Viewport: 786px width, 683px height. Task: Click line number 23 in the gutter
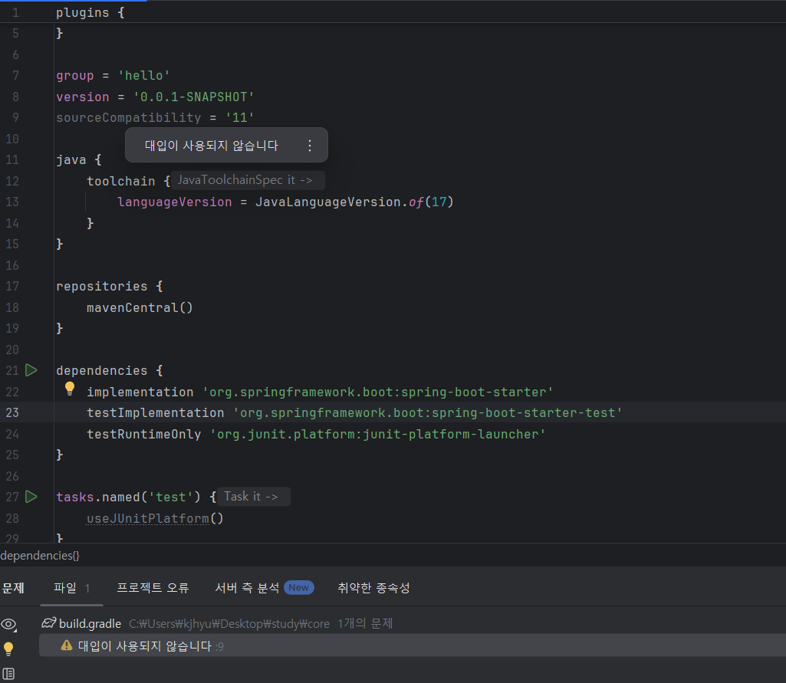(12, 412)
